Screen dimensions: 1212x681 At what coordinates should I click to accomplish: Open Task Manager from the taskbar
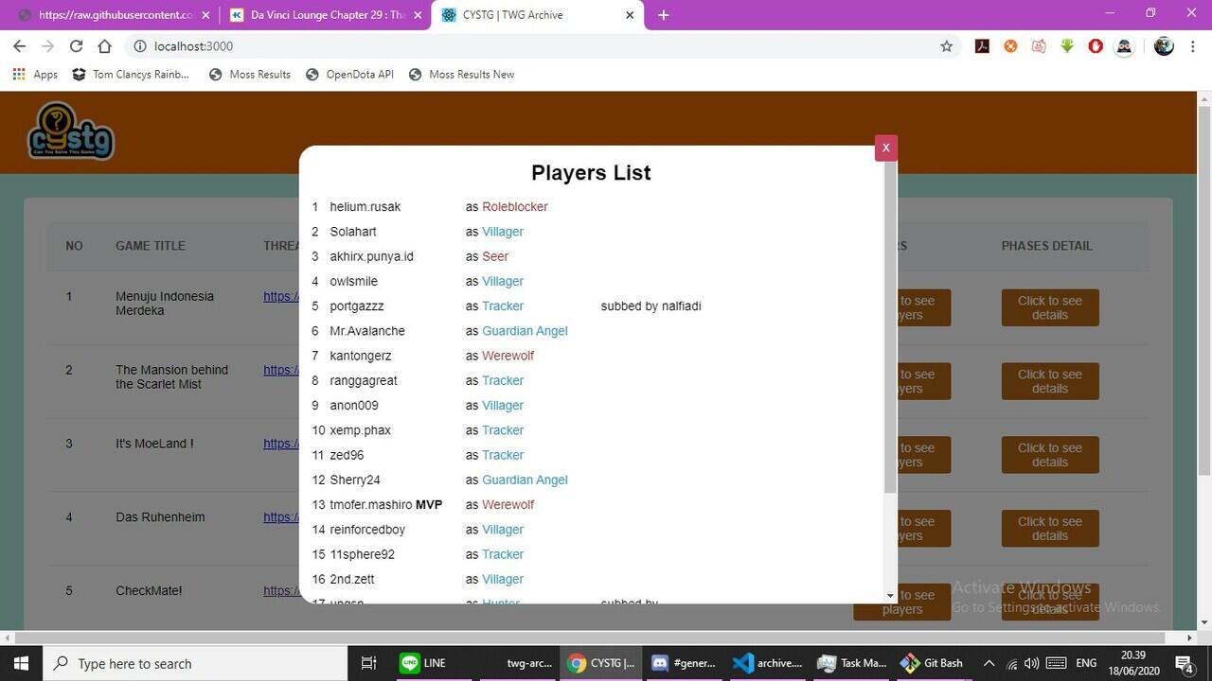(x=851, y=663)
